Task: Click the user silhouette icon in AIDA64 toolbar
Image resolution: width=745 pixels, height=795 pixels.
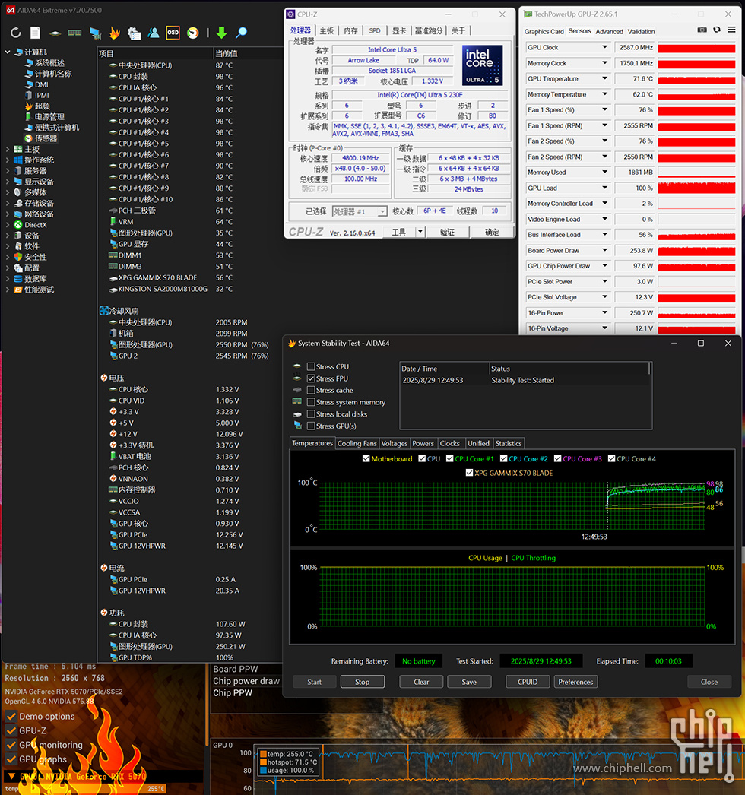Action: (x=153, y=33)
